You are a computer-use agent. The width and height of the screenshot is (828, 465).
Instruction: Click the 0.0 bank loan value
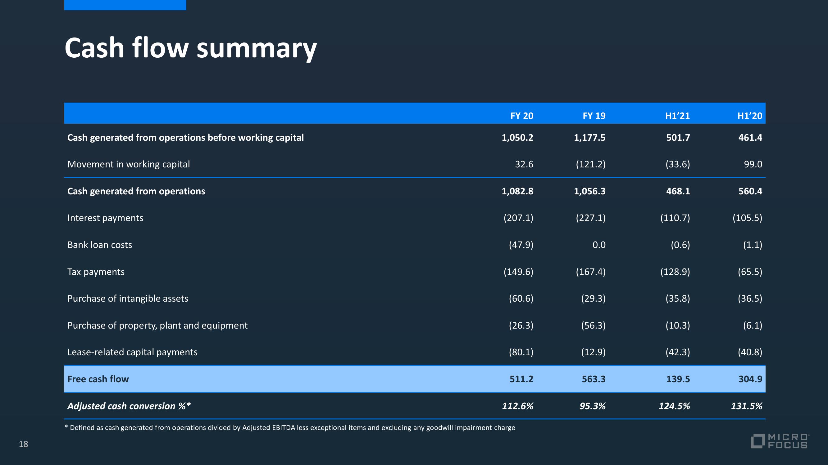click(x=599, y=245)
